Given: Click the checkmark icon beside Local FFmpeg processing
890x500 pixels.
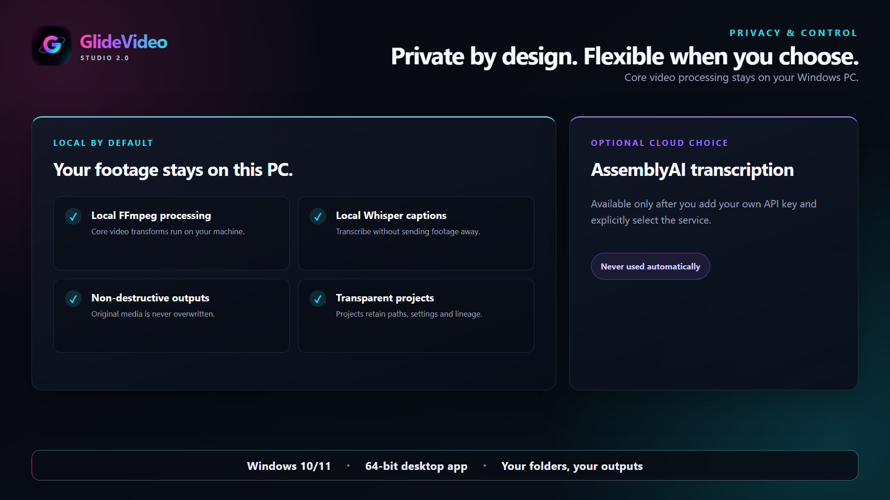Looking at the screenshot, I should click(73, 216).
